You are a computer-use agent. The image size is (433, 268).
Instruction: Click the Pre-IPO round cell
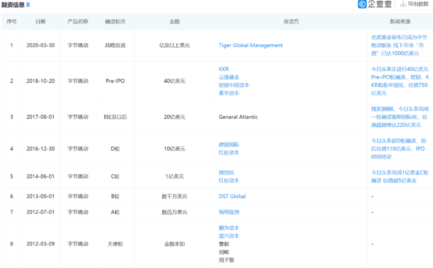pyautogui.click(x=115, y=81)
